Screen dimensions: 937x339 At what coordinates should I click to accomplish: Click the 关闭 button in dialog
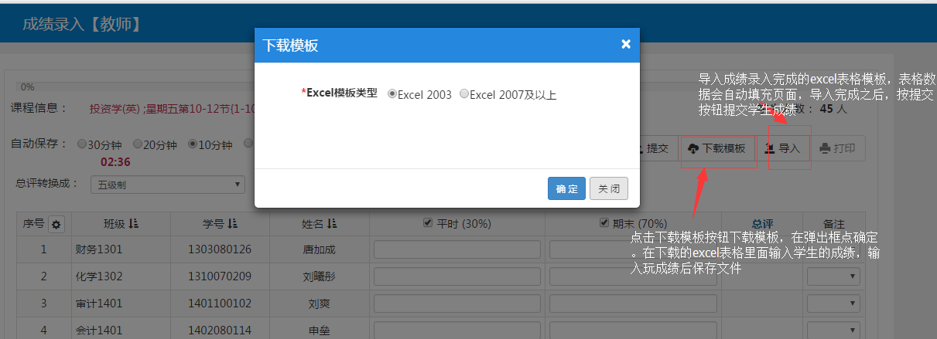pyautogui.click(x=608, y=188)
